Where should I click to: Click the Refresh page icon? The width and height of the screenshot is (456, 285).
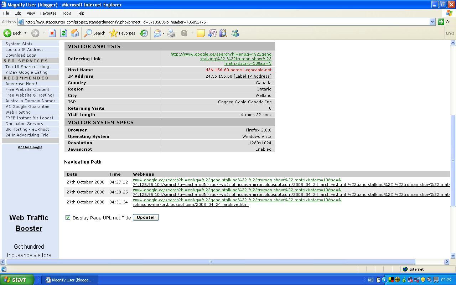click(x=63, y=33)
